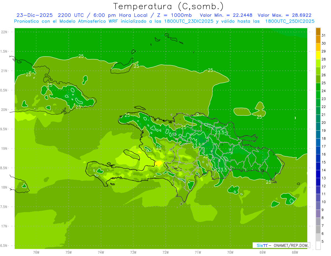Click the '69W' longitude axis label
Screen dimensions: 331x256
tap(263, 252)
